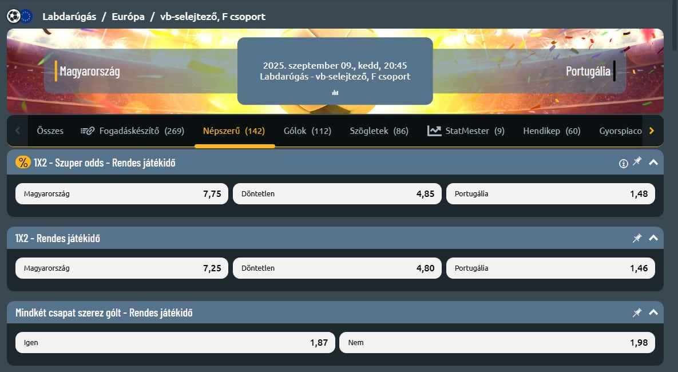678x372 pixels.
Task: Collapse the 1X2 Rendes játékidő section
Action: click(653, 238)
